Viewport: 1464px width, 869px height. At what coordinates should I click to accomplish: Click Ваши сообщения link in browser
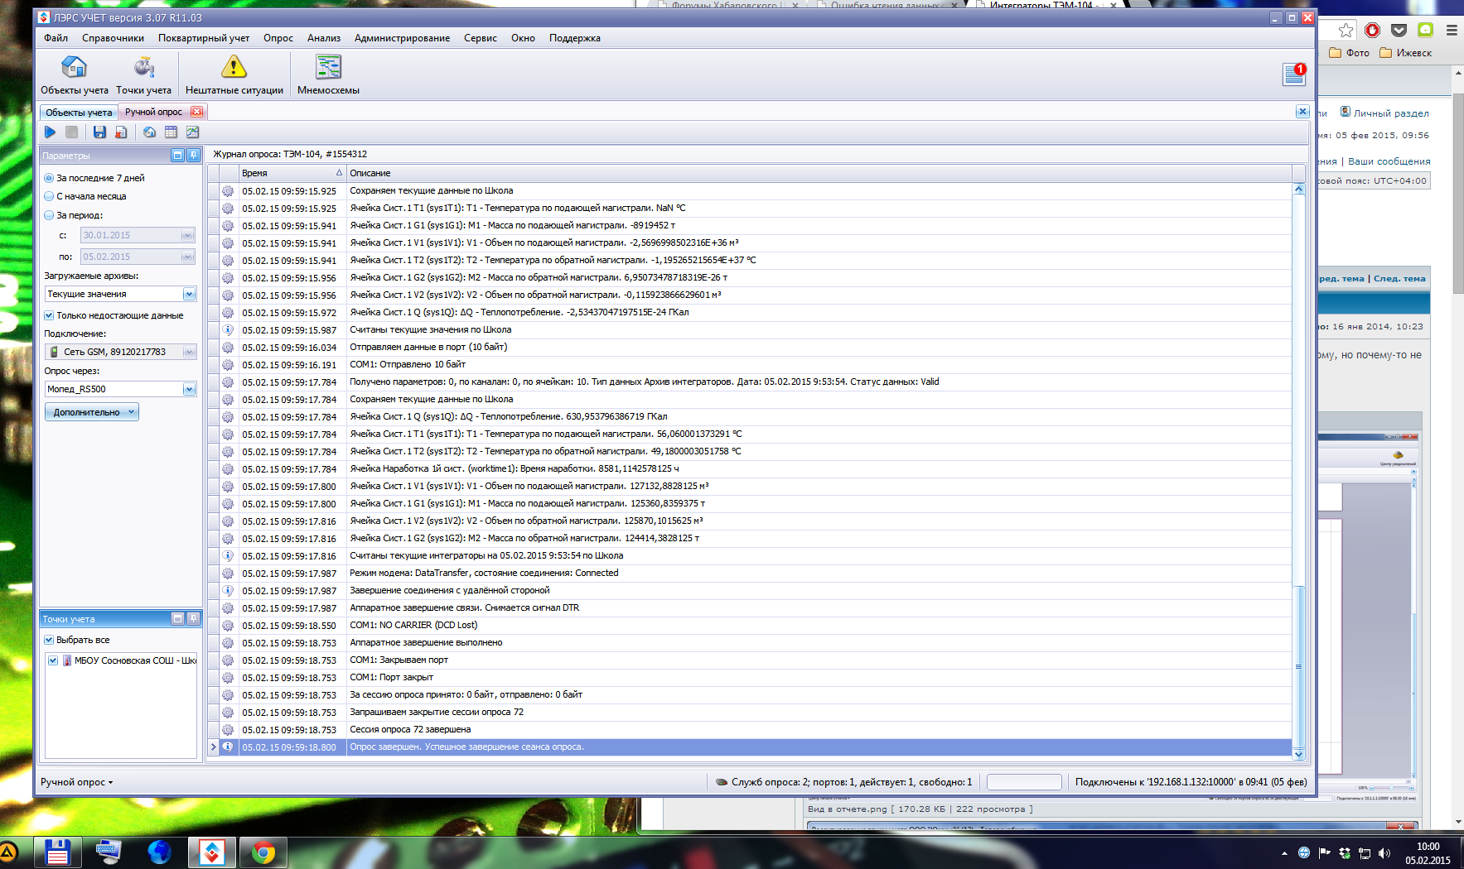tap(1389, 161)
